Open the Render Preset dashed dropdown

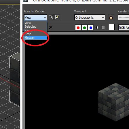point(124,18)
